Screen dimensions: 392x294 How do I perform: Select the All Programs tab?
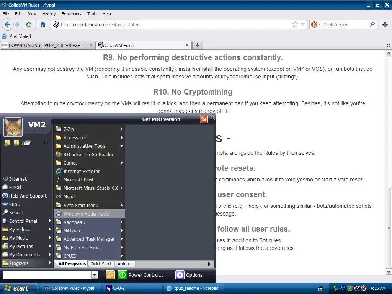click(72, 264)
